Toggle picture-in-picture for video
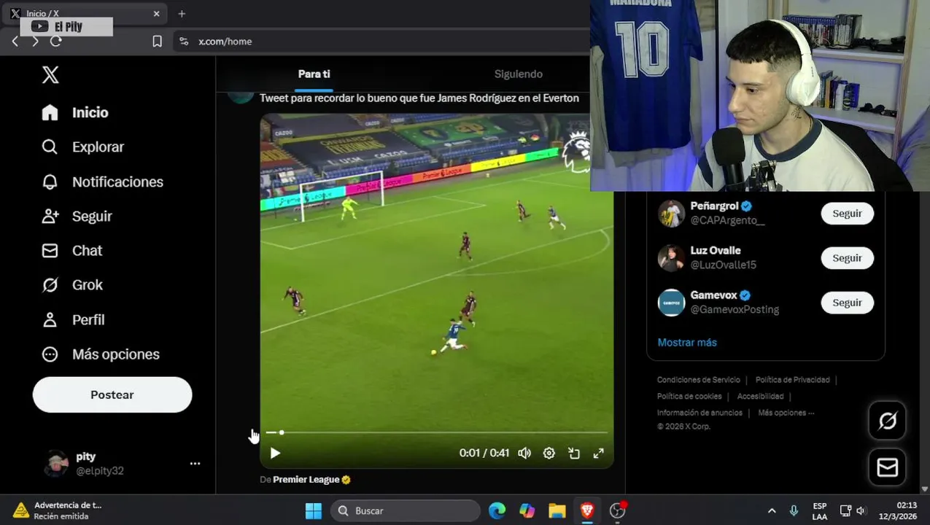The height and width of the screenshot is (525, 930). click(574, 453)
